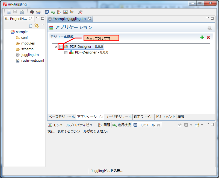The width and height of the screenshot is (219, 178).
Task: Open the Console view from the toolbar monitor icon
Action: tap(47, 12)
